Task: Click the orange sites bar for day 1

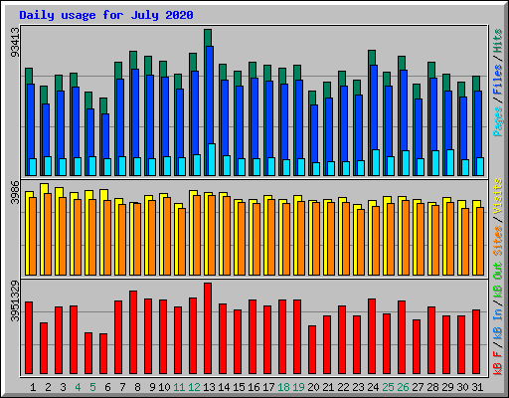Action: [x=33, y=236]
